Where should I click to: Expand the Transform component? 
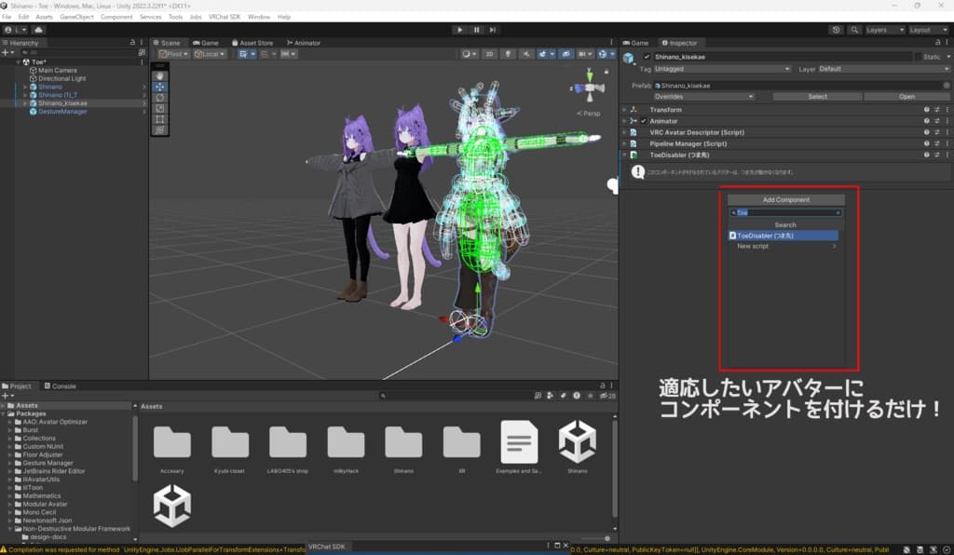click(625, 110)
